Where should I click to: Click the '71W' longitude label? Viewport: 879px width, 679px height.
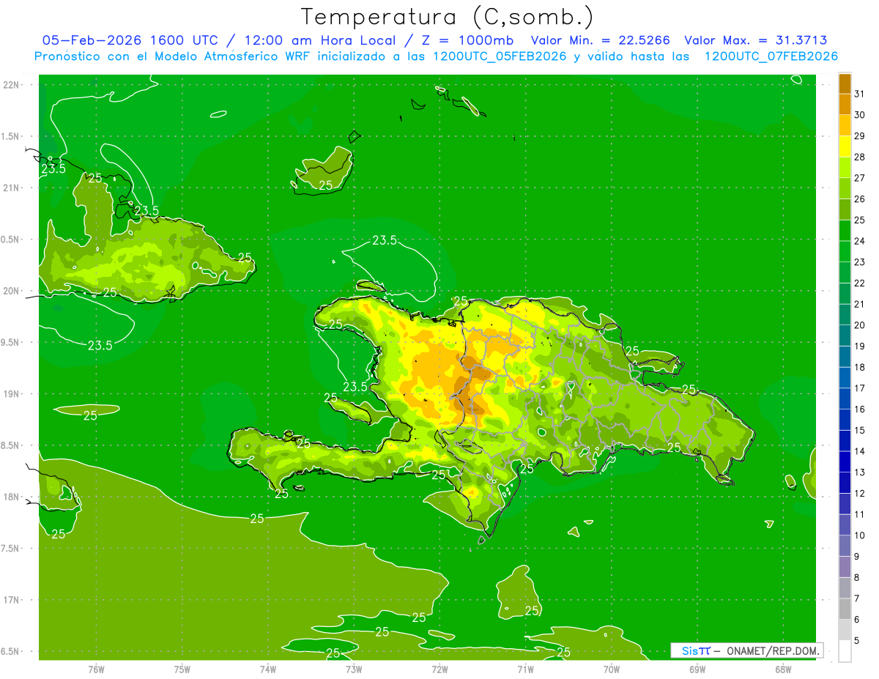click(525, 669)
